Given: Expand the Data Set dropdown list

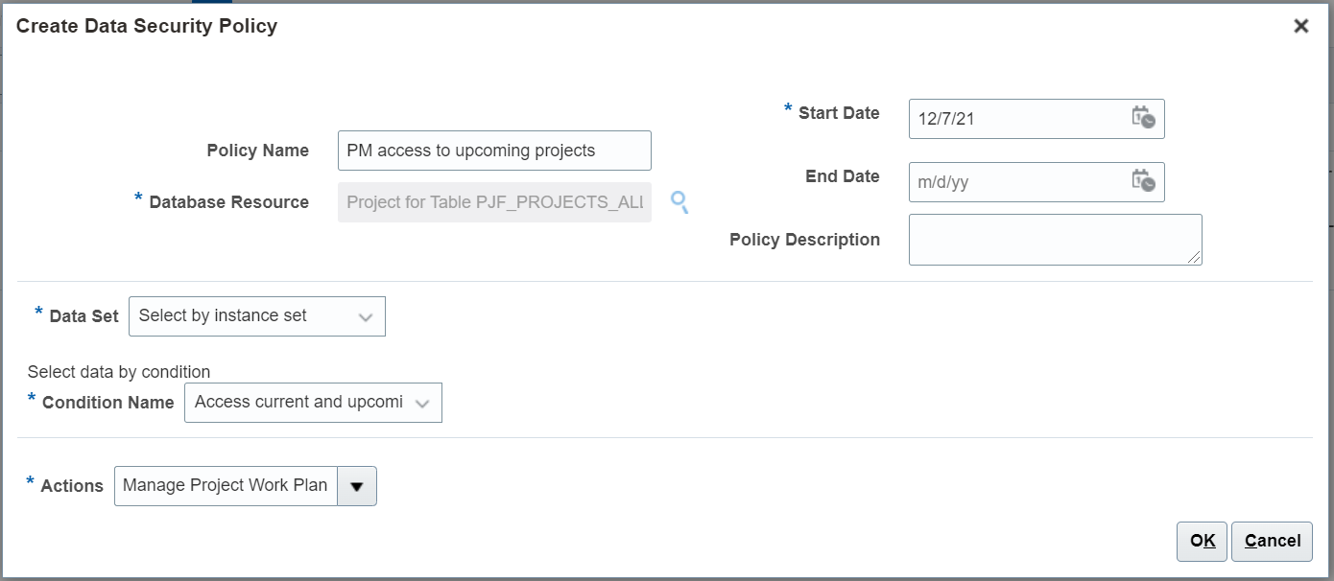Looking at the screenshot, I should [x=257, y=316].
